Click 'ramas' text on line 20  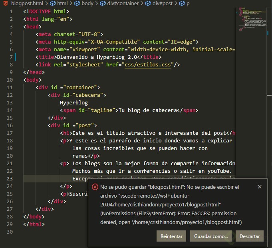point(80,156)
